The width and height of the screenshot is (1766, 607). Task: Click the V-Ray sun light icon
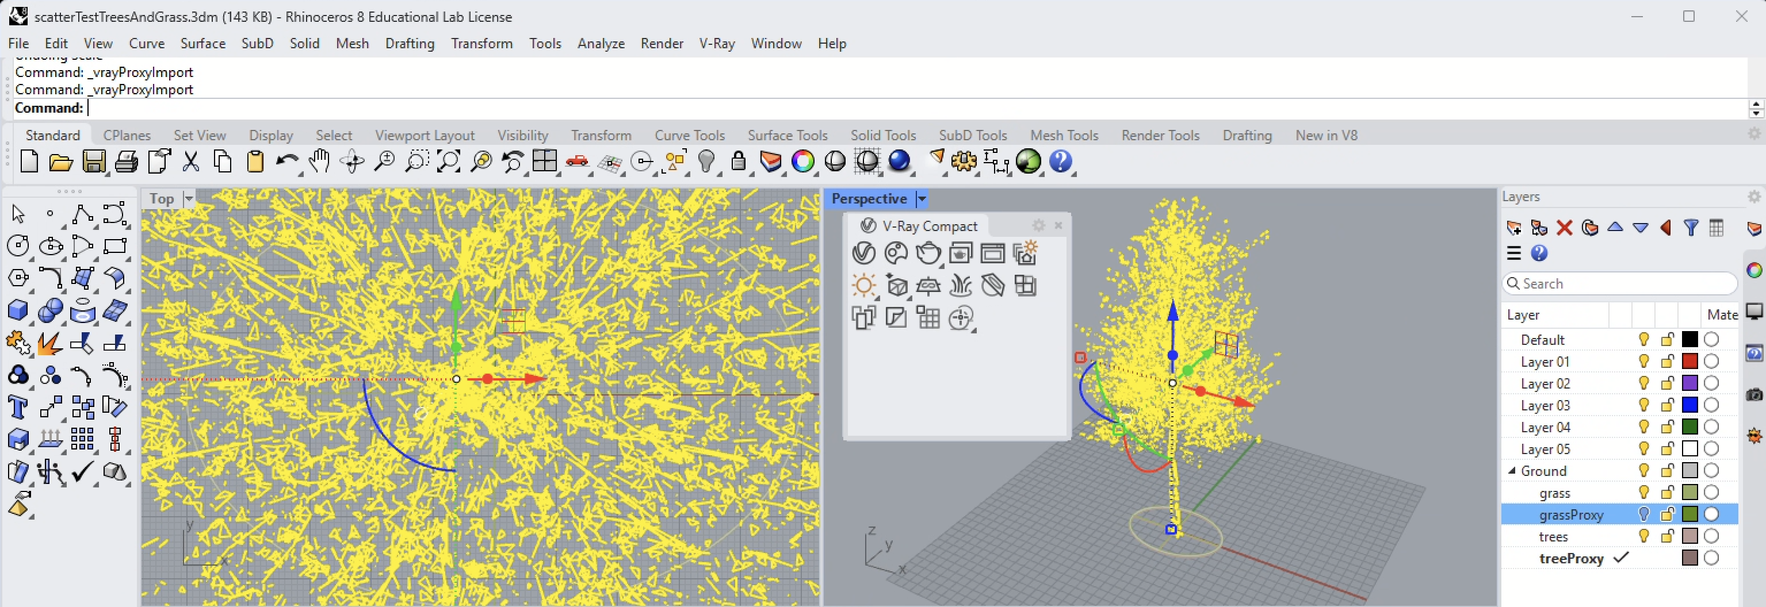pos(863,286)
